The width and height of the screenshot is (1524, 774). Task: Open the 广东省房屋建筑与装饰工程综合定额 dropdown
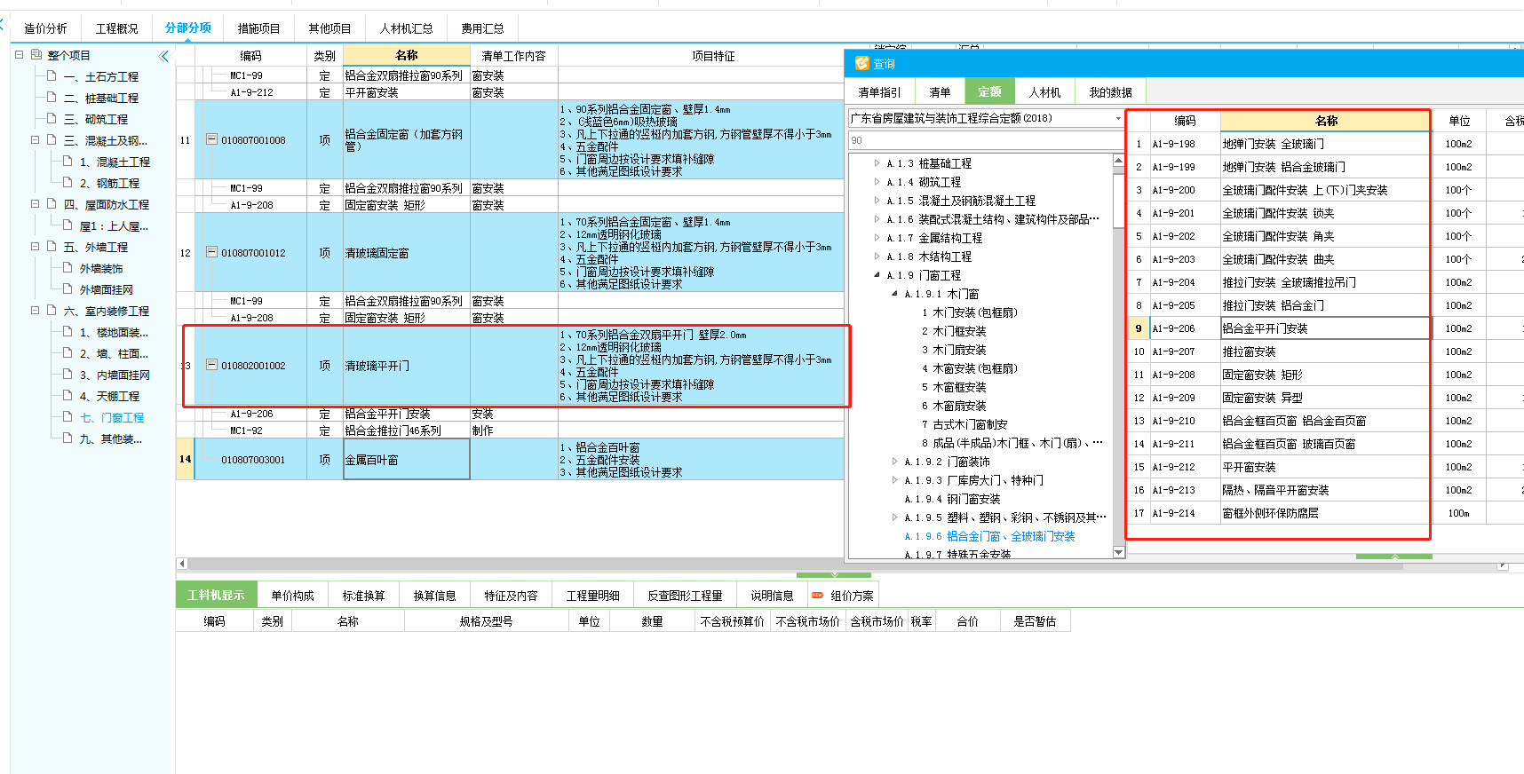pyautogui.click(x=1118, y=118)
